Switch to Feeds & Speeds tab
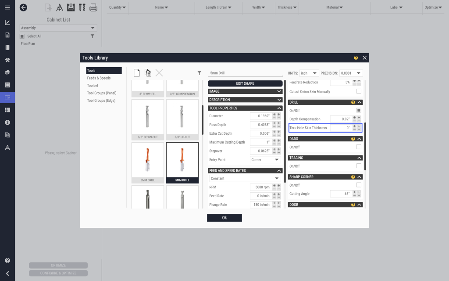This screenshot has height=281, width=449. 99,78
